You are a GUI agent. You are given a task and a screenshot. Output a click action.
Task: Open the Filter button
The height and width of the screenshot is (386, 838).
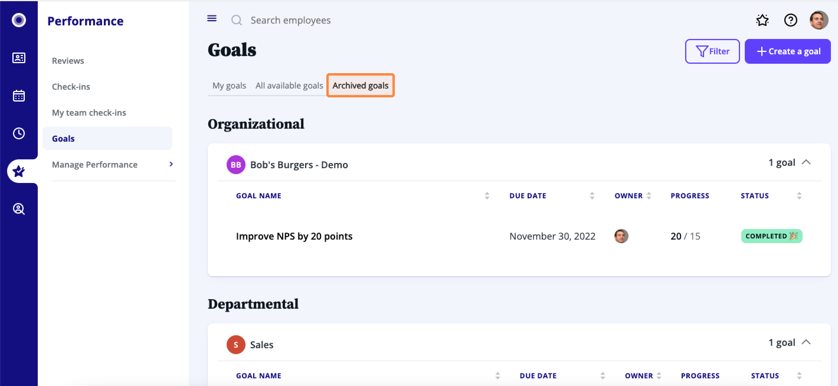[712, 51]
